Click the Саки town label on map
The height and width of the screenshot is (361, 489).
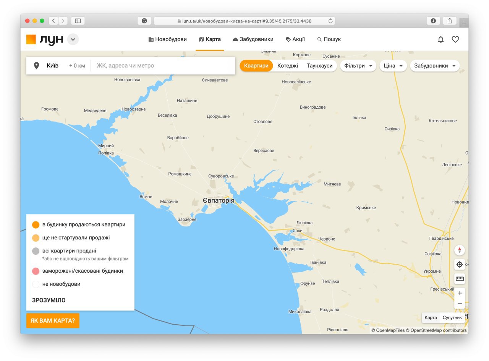[298, 231]
